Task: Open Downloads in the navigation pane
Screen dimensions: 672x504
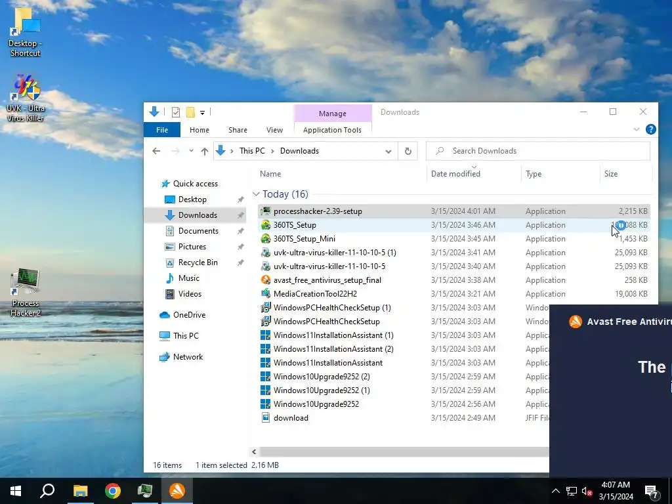Action: (198, 215)
